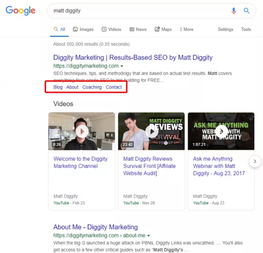Image resolution: width=263 pixels, height=253 pixels.
Task: Click the voice search microphone icon
Action: pyautogui.click(x=233, y=11)
